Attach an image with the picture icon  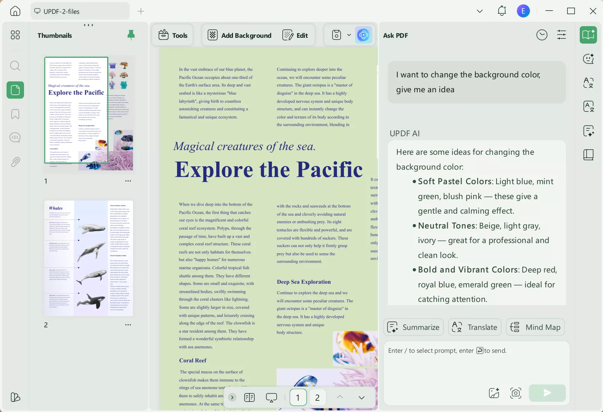494,393
